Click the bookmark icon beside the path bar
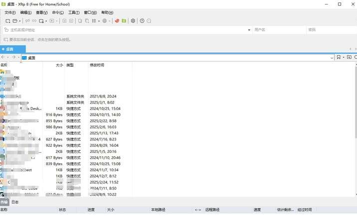This screenshot has width=357, height=222. pos(338,57)
